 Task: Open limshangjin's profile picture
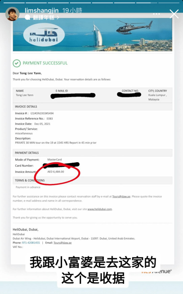[x=12, y=14]
